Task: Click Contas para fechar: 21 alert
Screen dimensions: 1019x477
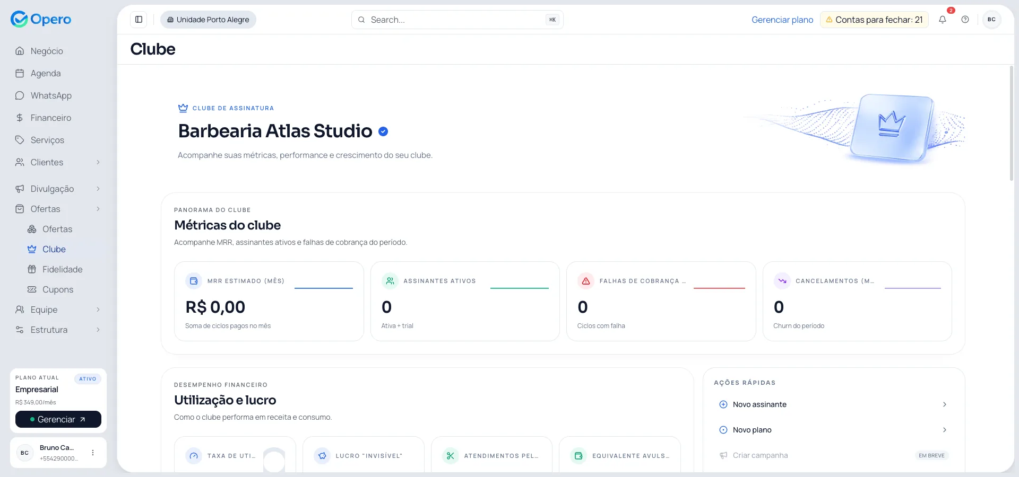Action: click(874, 20)
